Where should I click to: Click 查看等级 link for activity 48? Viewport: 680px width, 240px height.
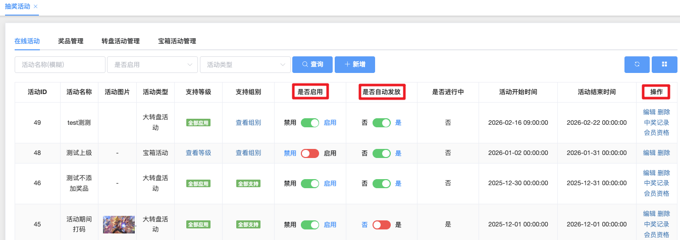tap(198, 153)
